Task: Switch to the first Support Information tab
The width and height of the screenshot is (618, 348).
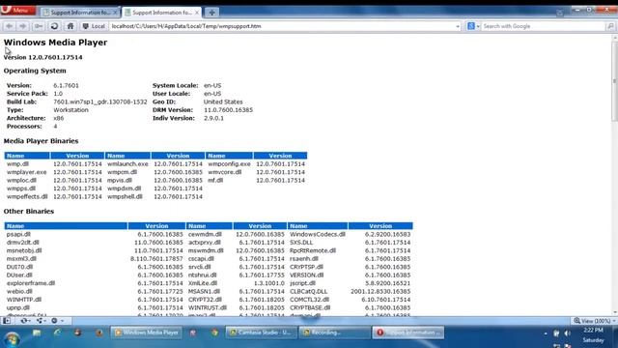Action: [x=79, y=13]
